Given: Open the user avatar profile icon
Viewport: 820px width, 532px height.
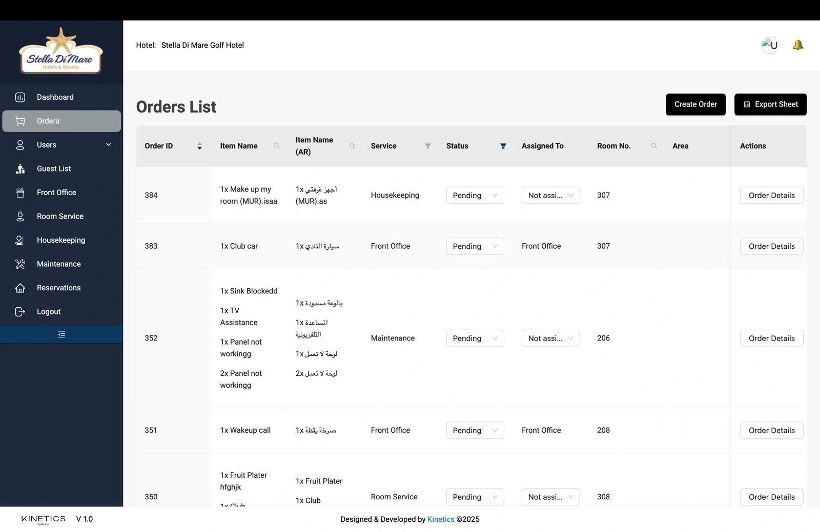Looking at the screenshot, I should 769,45.
